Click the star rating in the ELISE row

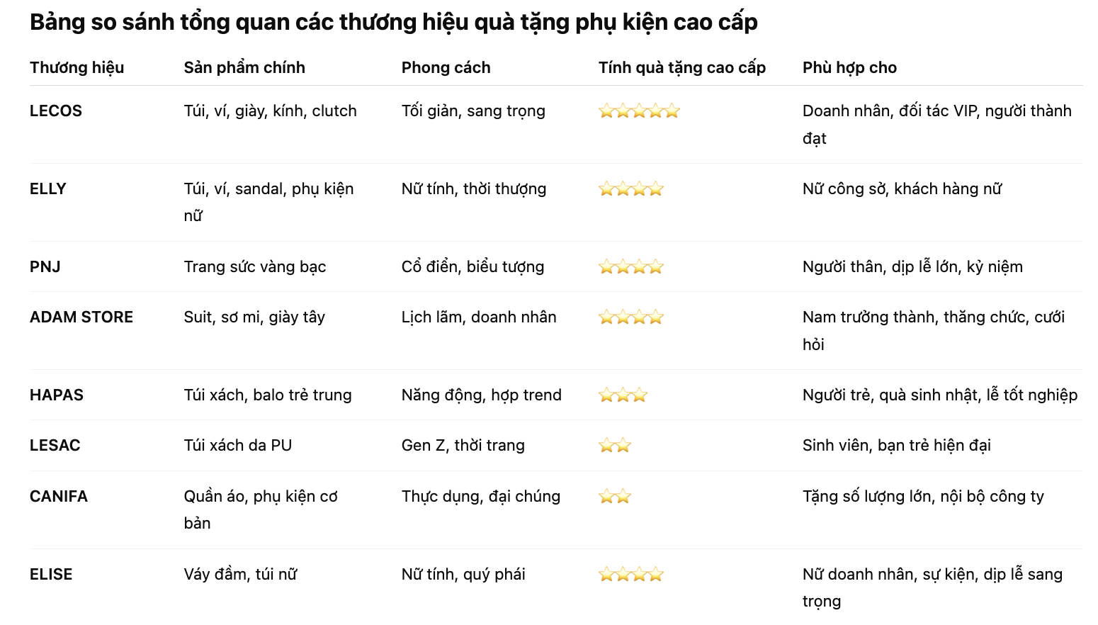[630, 575]
